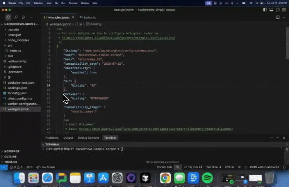Open the Source Control view icon

click(x=23, y=18)
